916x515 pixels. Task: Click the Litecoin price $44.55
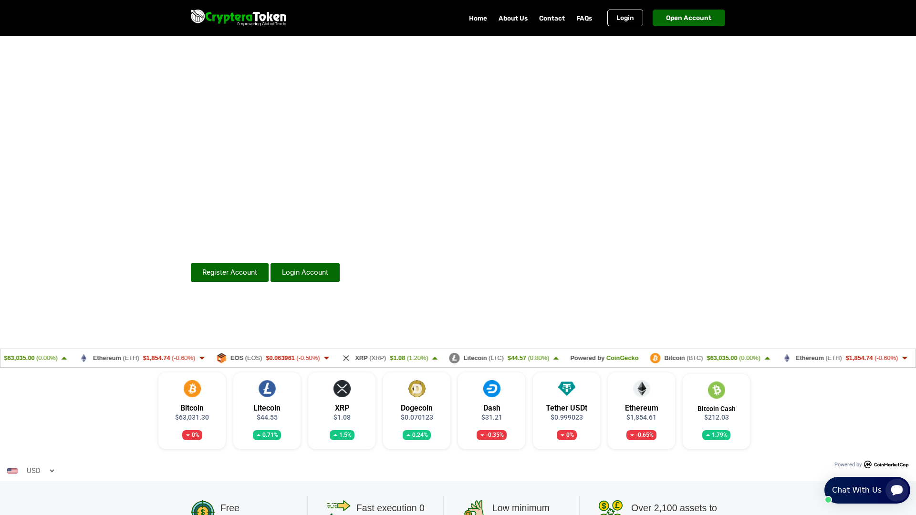point(267,417)
